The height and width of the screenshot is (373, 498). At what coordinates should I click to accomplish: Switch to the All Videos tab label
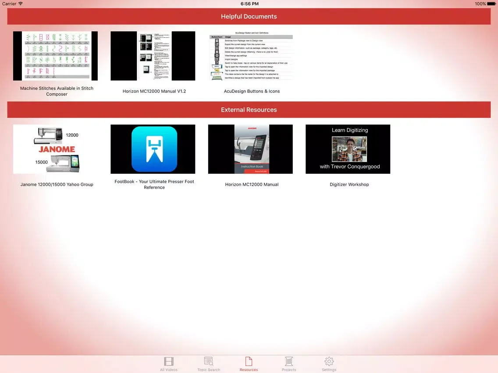pyautogui.click(x=169, y=370)
